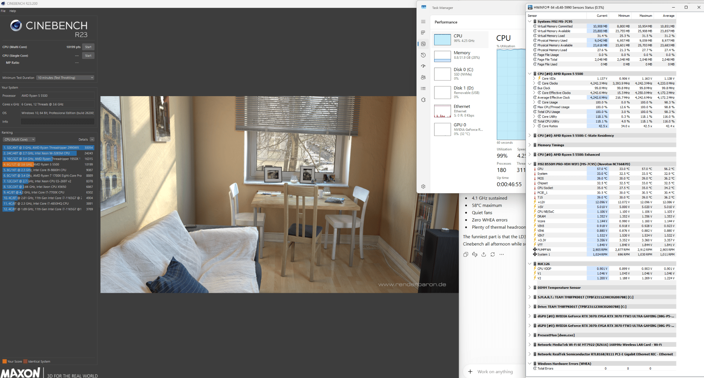Click regenerate response icon in chat
This screenshot has width=704, height=378.
(493, 254)
